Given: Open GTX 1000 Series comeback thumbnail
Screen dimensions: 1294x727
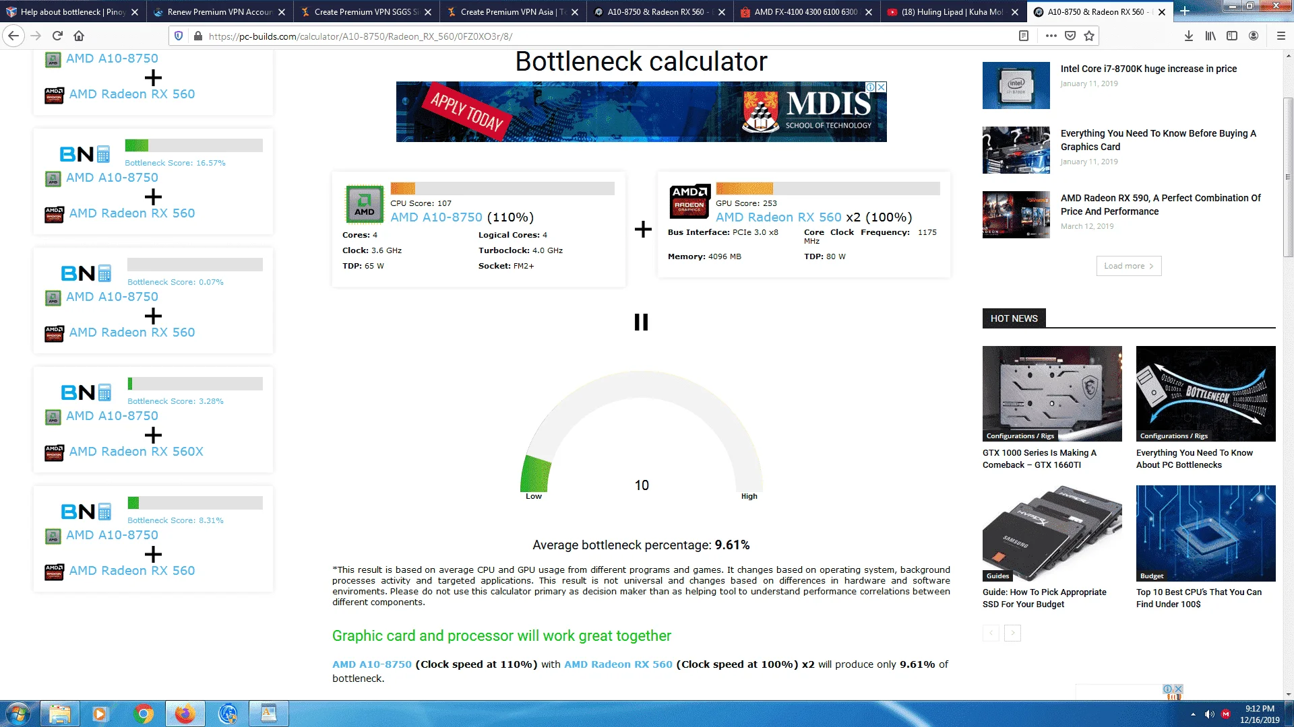Looking at the screenshot, I should pos(1052,394).
